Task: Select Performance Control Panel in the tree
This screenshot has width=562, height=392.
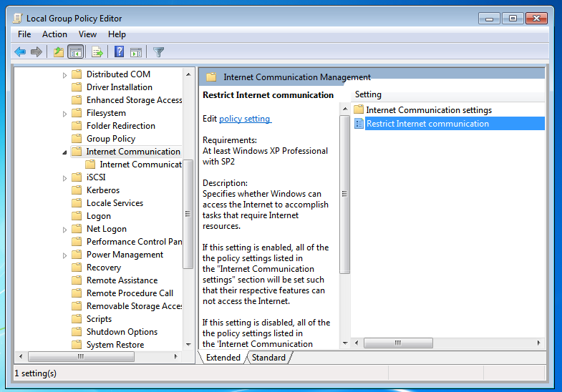Action: (x=134, y=242)
